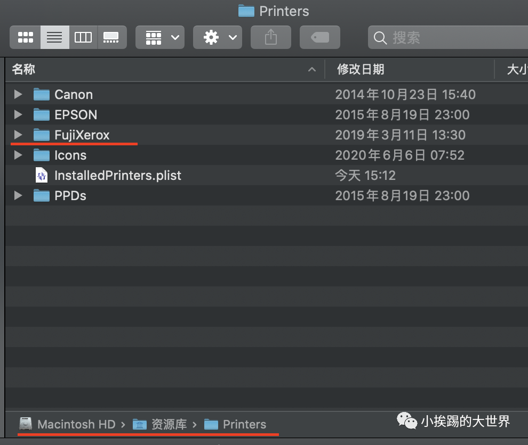The height and width of the screenshot is (445, 528).
Task: Toggle the sort direction arrow in 名称 header
Action: pos(312,70)
